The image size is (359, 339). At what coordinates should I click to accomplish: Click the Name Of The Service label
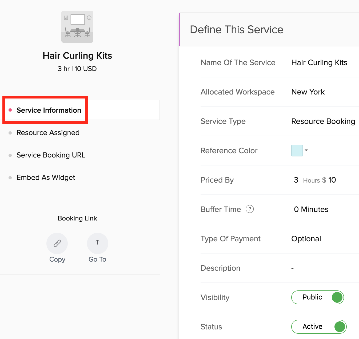[238, 62]
